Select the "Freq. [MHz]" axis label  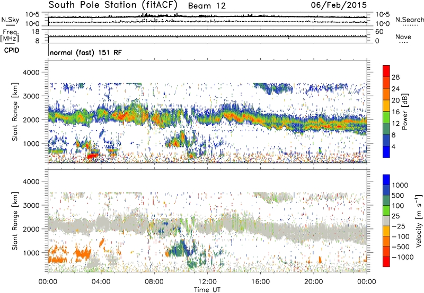coord(10,36)
